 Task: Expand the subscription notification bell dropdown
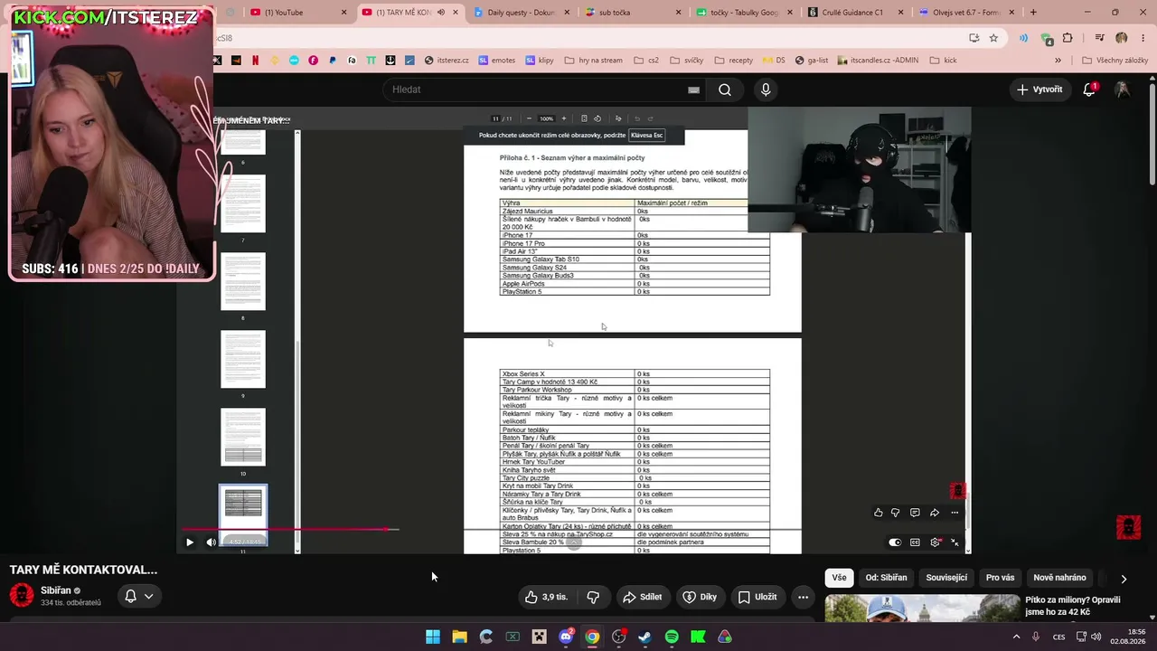point(139,596)
